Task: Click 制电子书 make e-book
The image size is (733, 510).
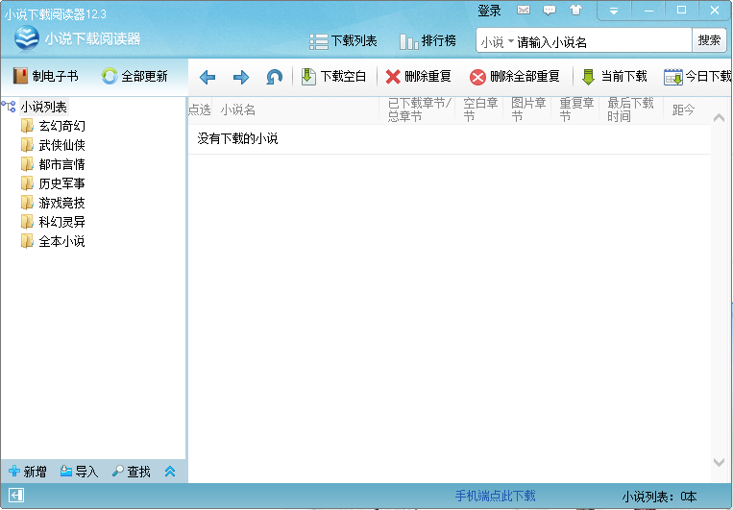Action: tap(46, 76)
